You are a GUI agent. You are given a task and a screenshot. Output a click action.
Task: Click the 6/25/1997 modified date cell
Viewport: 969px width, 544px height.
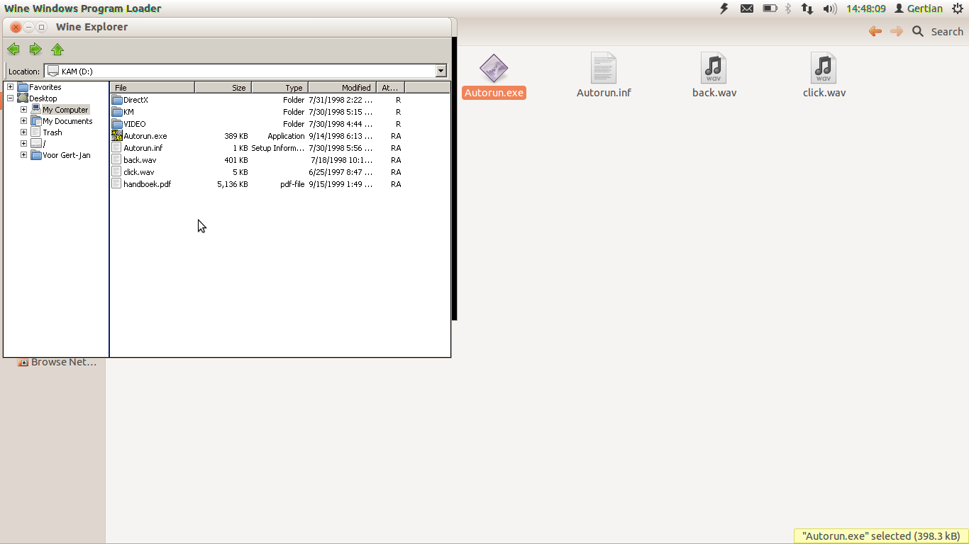coord(340,172)
